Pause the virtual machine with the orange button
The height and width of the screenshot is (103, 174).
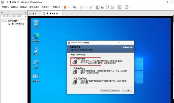pyautogui.click(x=65, y=7)
